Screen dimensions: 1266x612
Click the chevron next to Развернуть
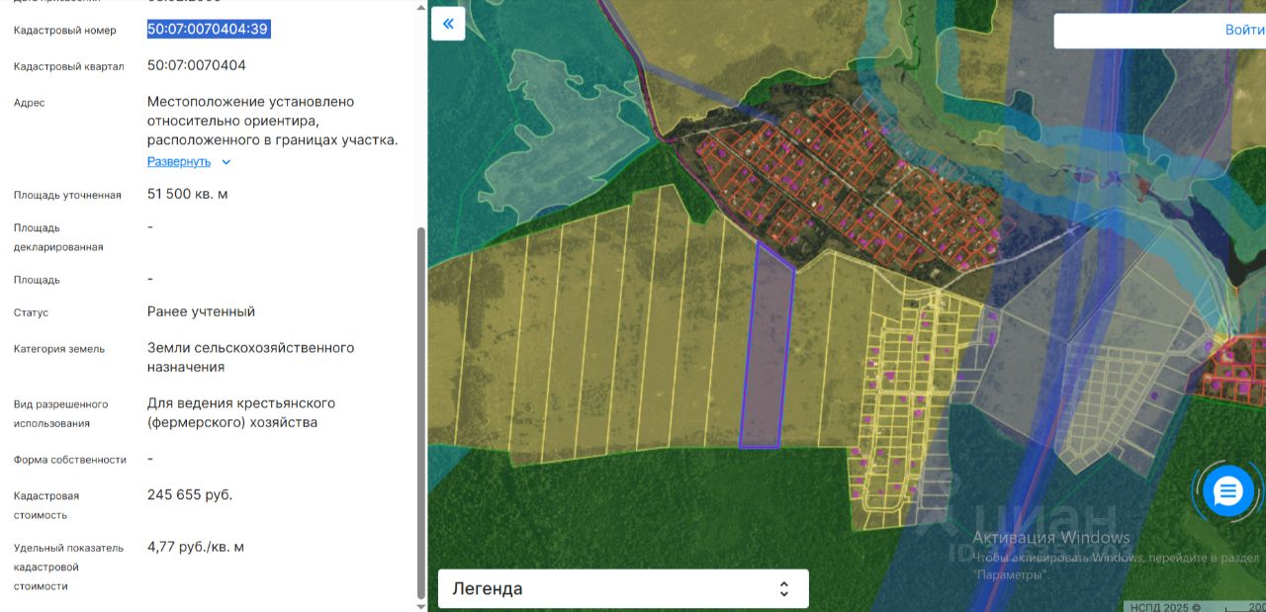[x=226, y=162]
